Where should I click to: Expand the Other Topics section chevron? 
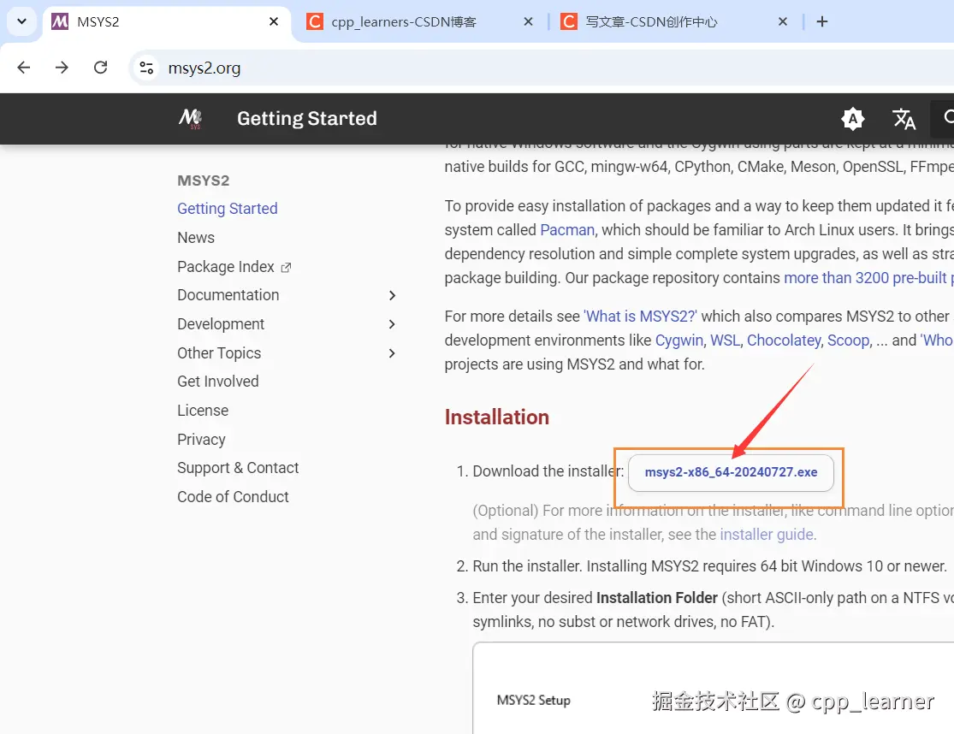[x=392, y=353]
